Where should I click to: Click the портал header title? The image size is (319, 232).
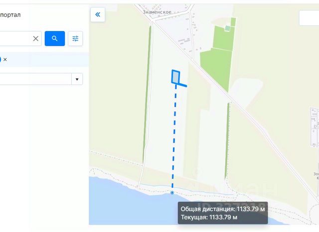point(10,15)
